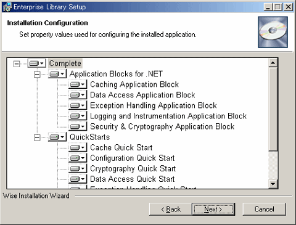296x225 pixels.
Task: Open drive icon dropdown for Cryptography Quick Start
Action: pos(78,168)
